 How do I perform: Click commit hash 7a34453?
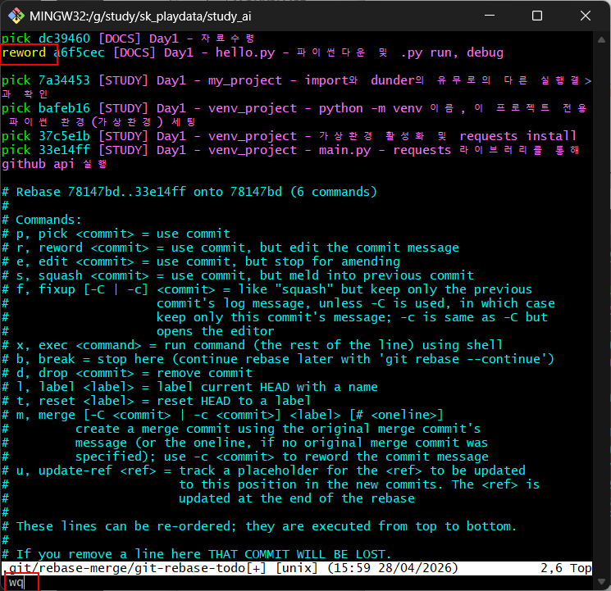(x=64, y=80)
